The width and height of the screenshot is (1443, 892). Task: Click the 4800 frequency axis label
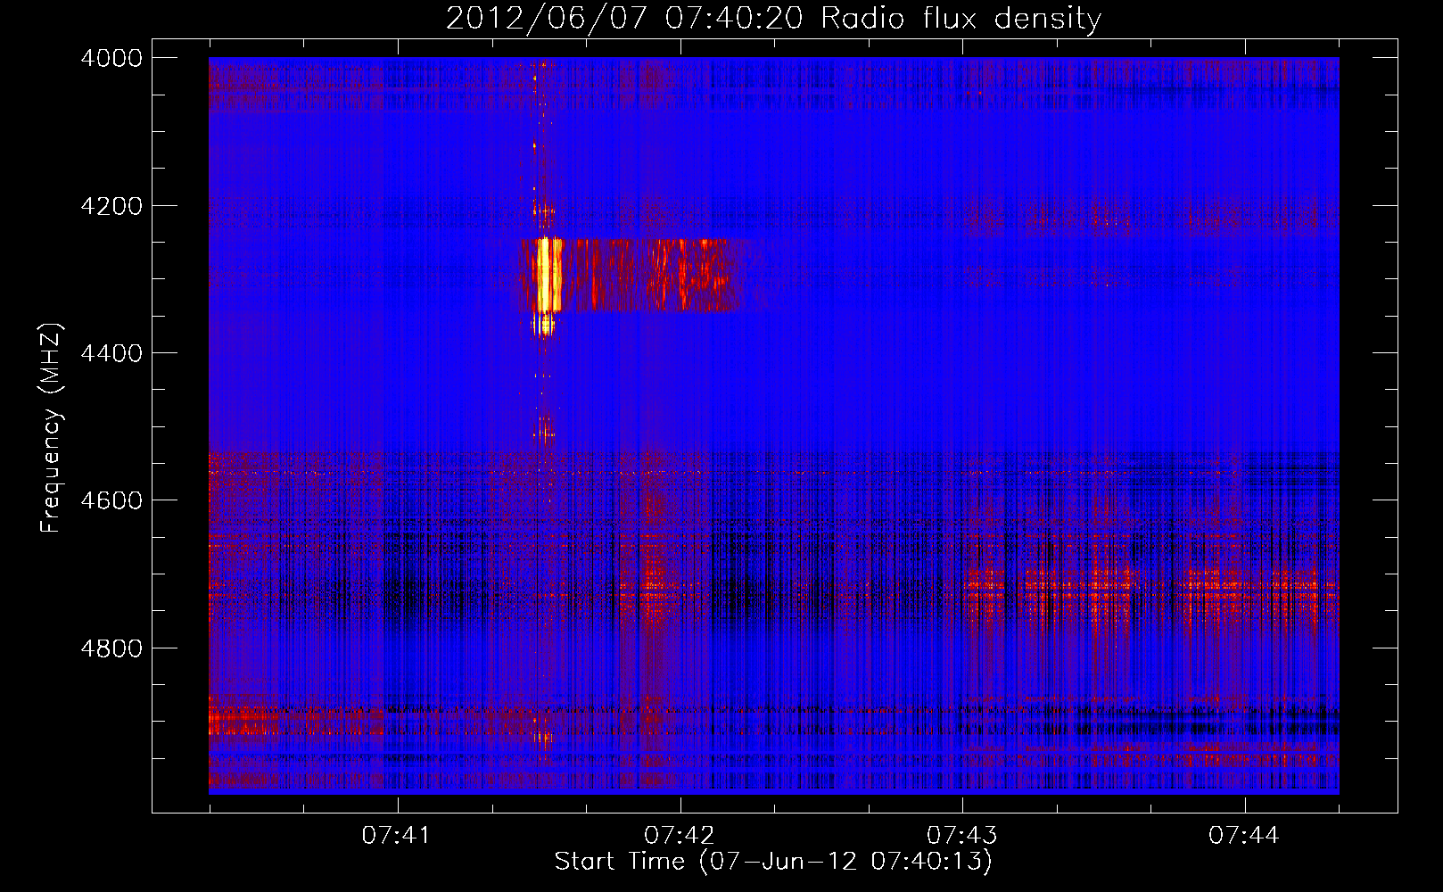coord(111,648)
